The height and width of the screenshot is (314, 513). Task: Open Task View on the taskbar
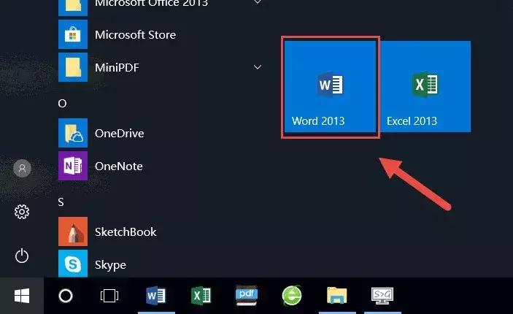click(109, 296)
